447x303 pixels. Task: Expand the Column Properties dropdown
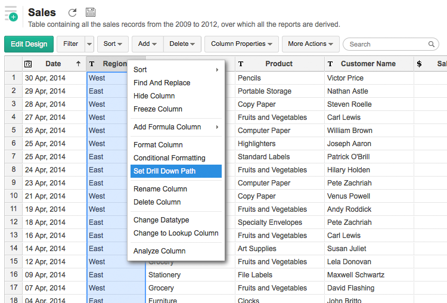point(241,44)
